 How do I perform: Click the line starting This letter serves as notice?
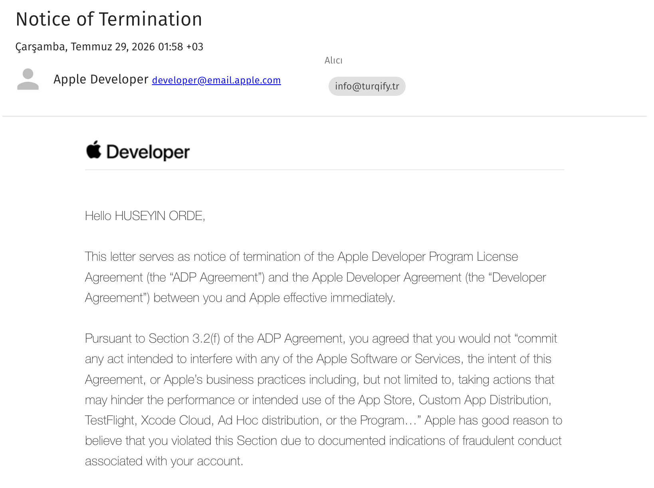[301, 256]
